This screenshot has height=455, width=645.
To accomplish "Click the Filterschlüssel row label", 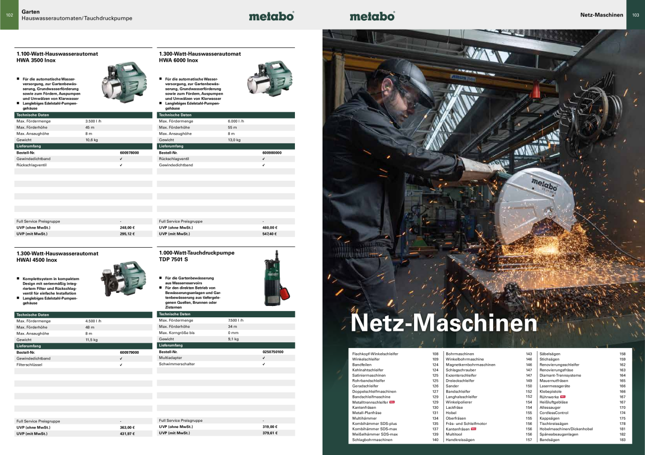I will 29,365.
